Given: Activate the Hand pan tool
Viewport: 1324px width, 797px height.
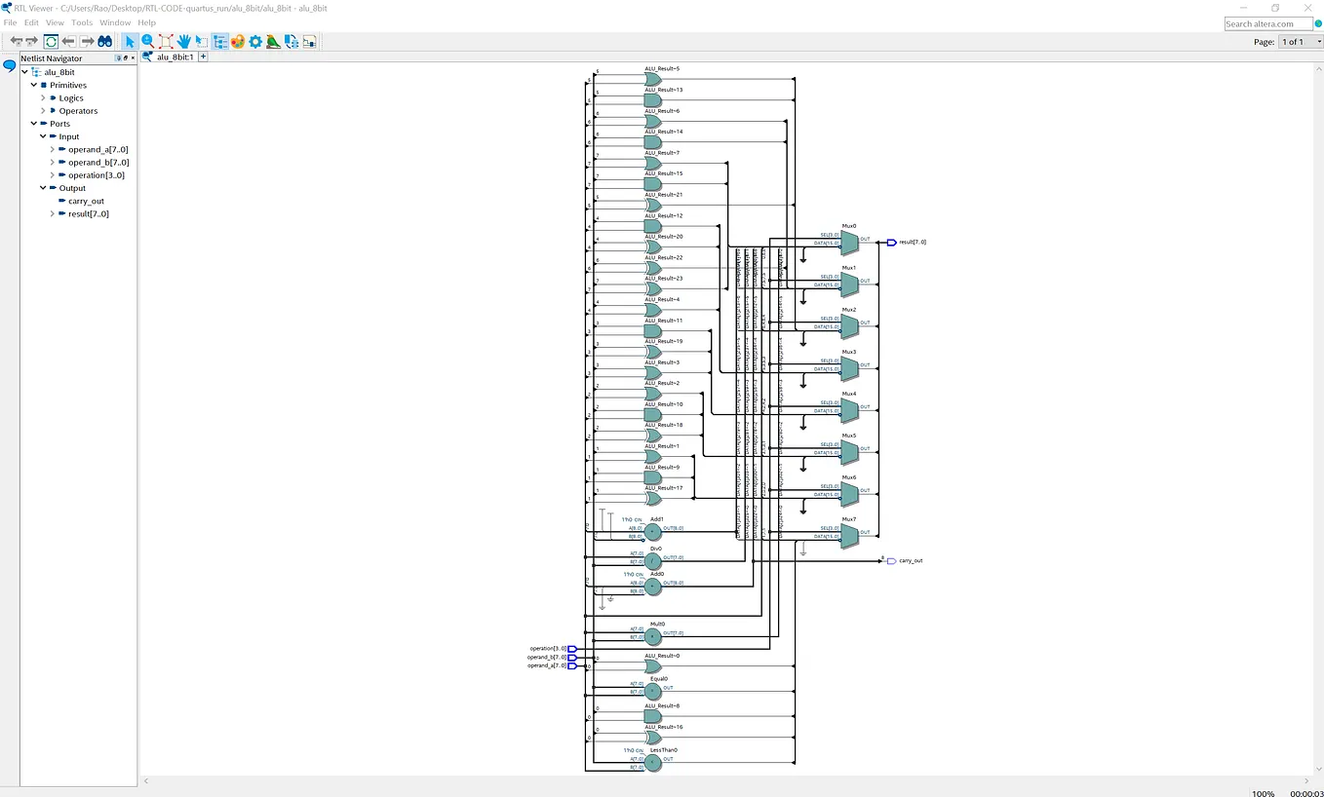Looking at the screenshot, I should coord(182,41).
